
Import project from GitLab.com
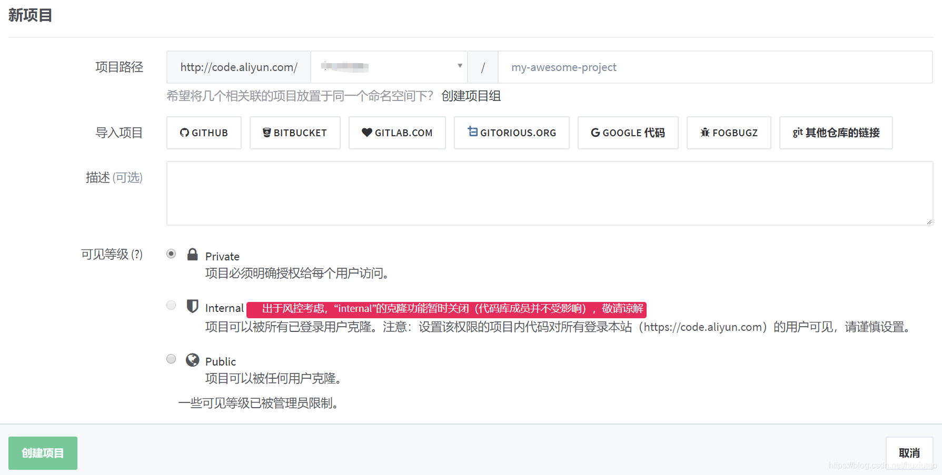pyautogui.click(x=397, y=133)
